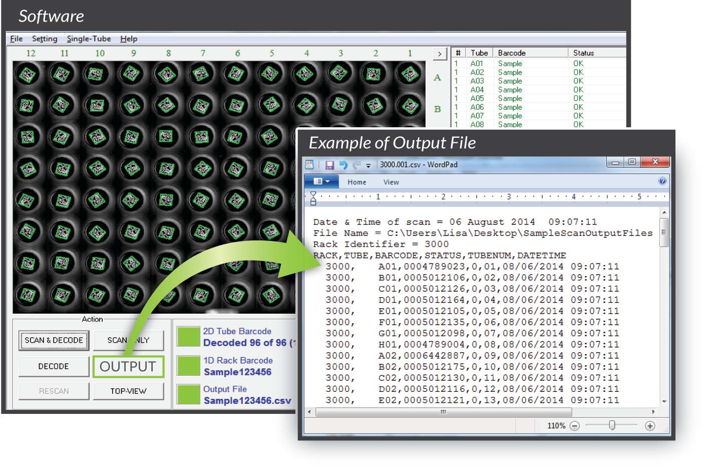Click the right arrow beside column 1
The width and height of the screenshot is (706, 470).
(x=440, y=54)
